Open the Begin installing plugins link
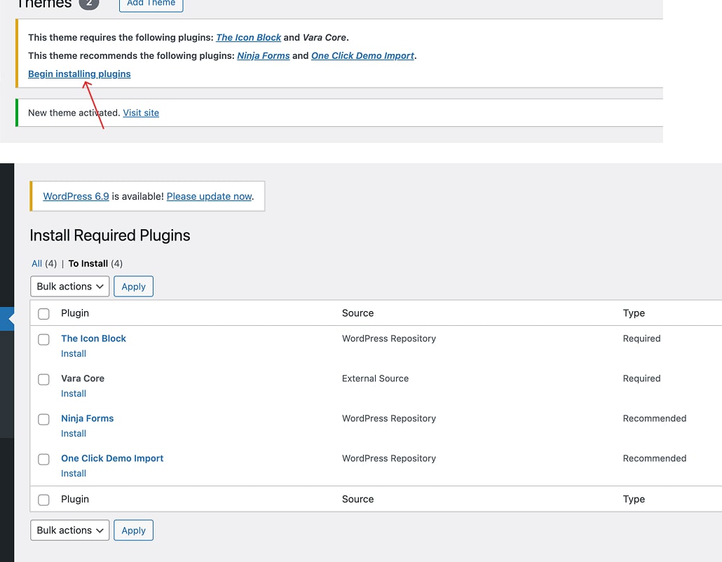The image size is (722, 562). [79, 74]
